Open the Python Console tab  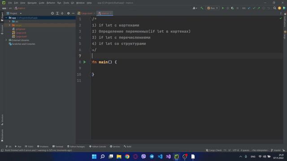(98, 147)
